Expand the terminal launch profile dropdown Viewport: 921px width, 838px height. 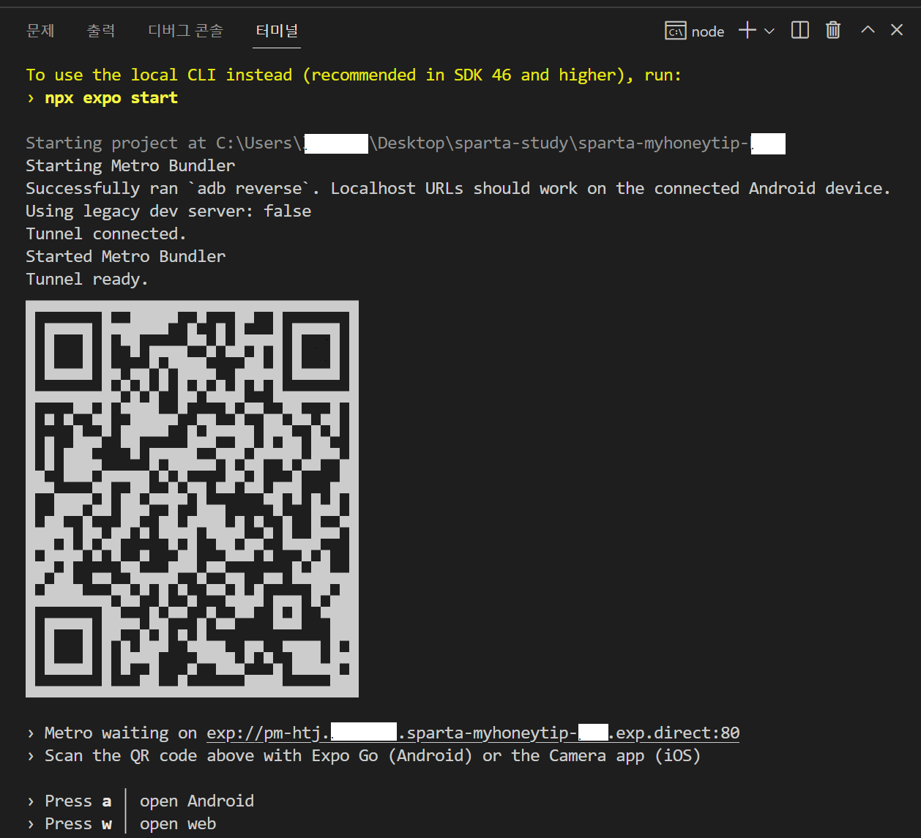[x=769, y=31]
